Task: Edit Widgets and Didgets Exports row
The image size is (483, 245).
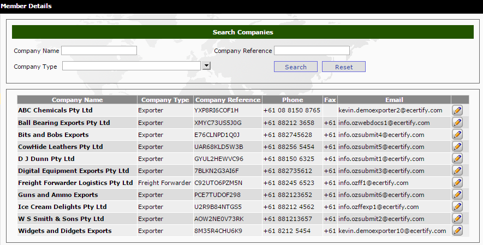Action: tap(457, 230)
